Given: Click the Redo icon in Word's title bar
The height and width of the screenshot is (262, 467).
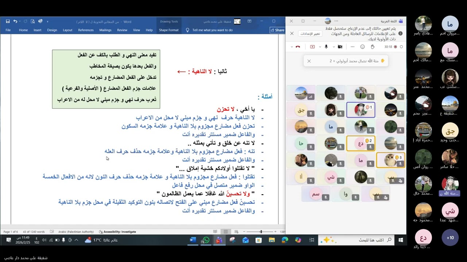Looking at the screenshot, I should (x=25, y=21).
